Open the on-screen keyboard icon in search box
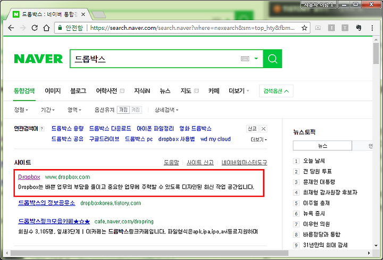This screenshot has width=383, height=260. click(245, 58)
